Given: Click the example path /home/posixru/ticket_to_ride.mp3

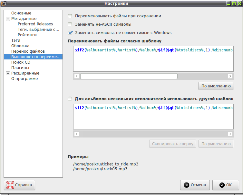Looking at the screenshot, I should pos(106,164).
